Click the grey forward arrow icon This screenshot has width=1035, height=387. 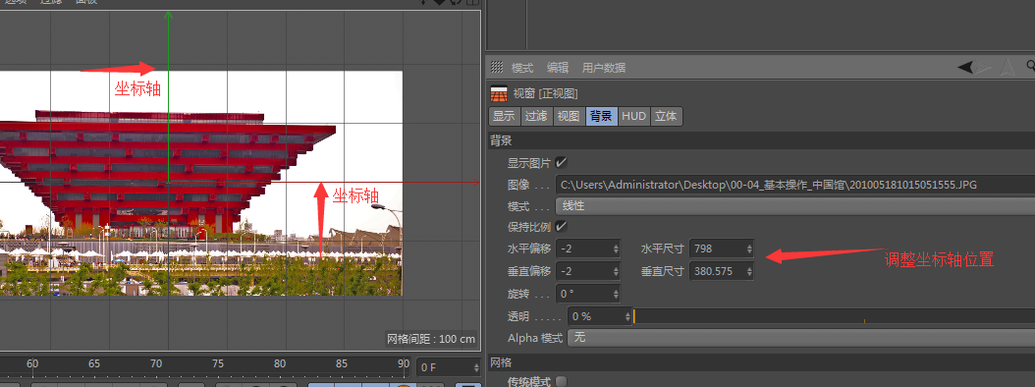click(x=984, y=67)
